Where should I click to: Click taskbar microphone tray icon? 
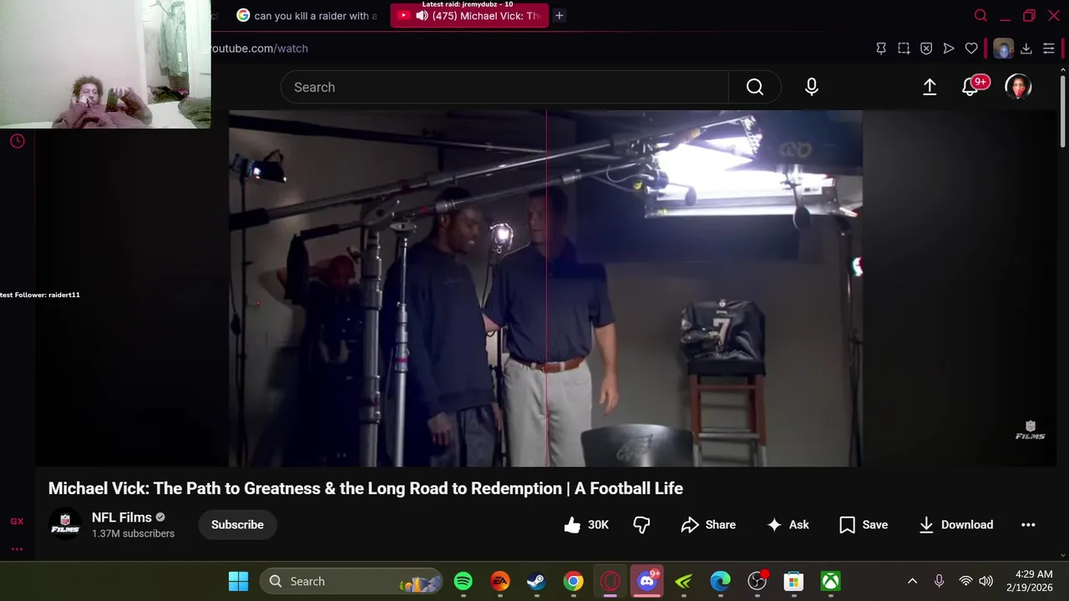939,581
